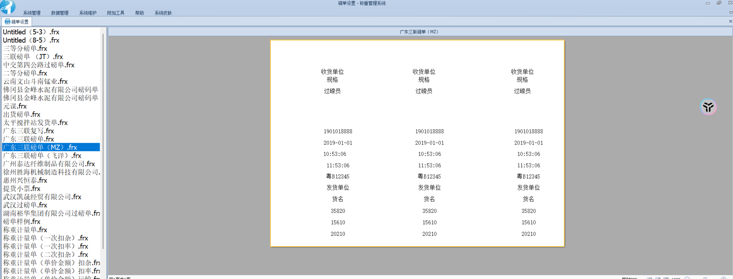733x279 pixels.
Task: Choose 湖南裕华集团有限公司过磅单 template
Action: pos(51,213)
